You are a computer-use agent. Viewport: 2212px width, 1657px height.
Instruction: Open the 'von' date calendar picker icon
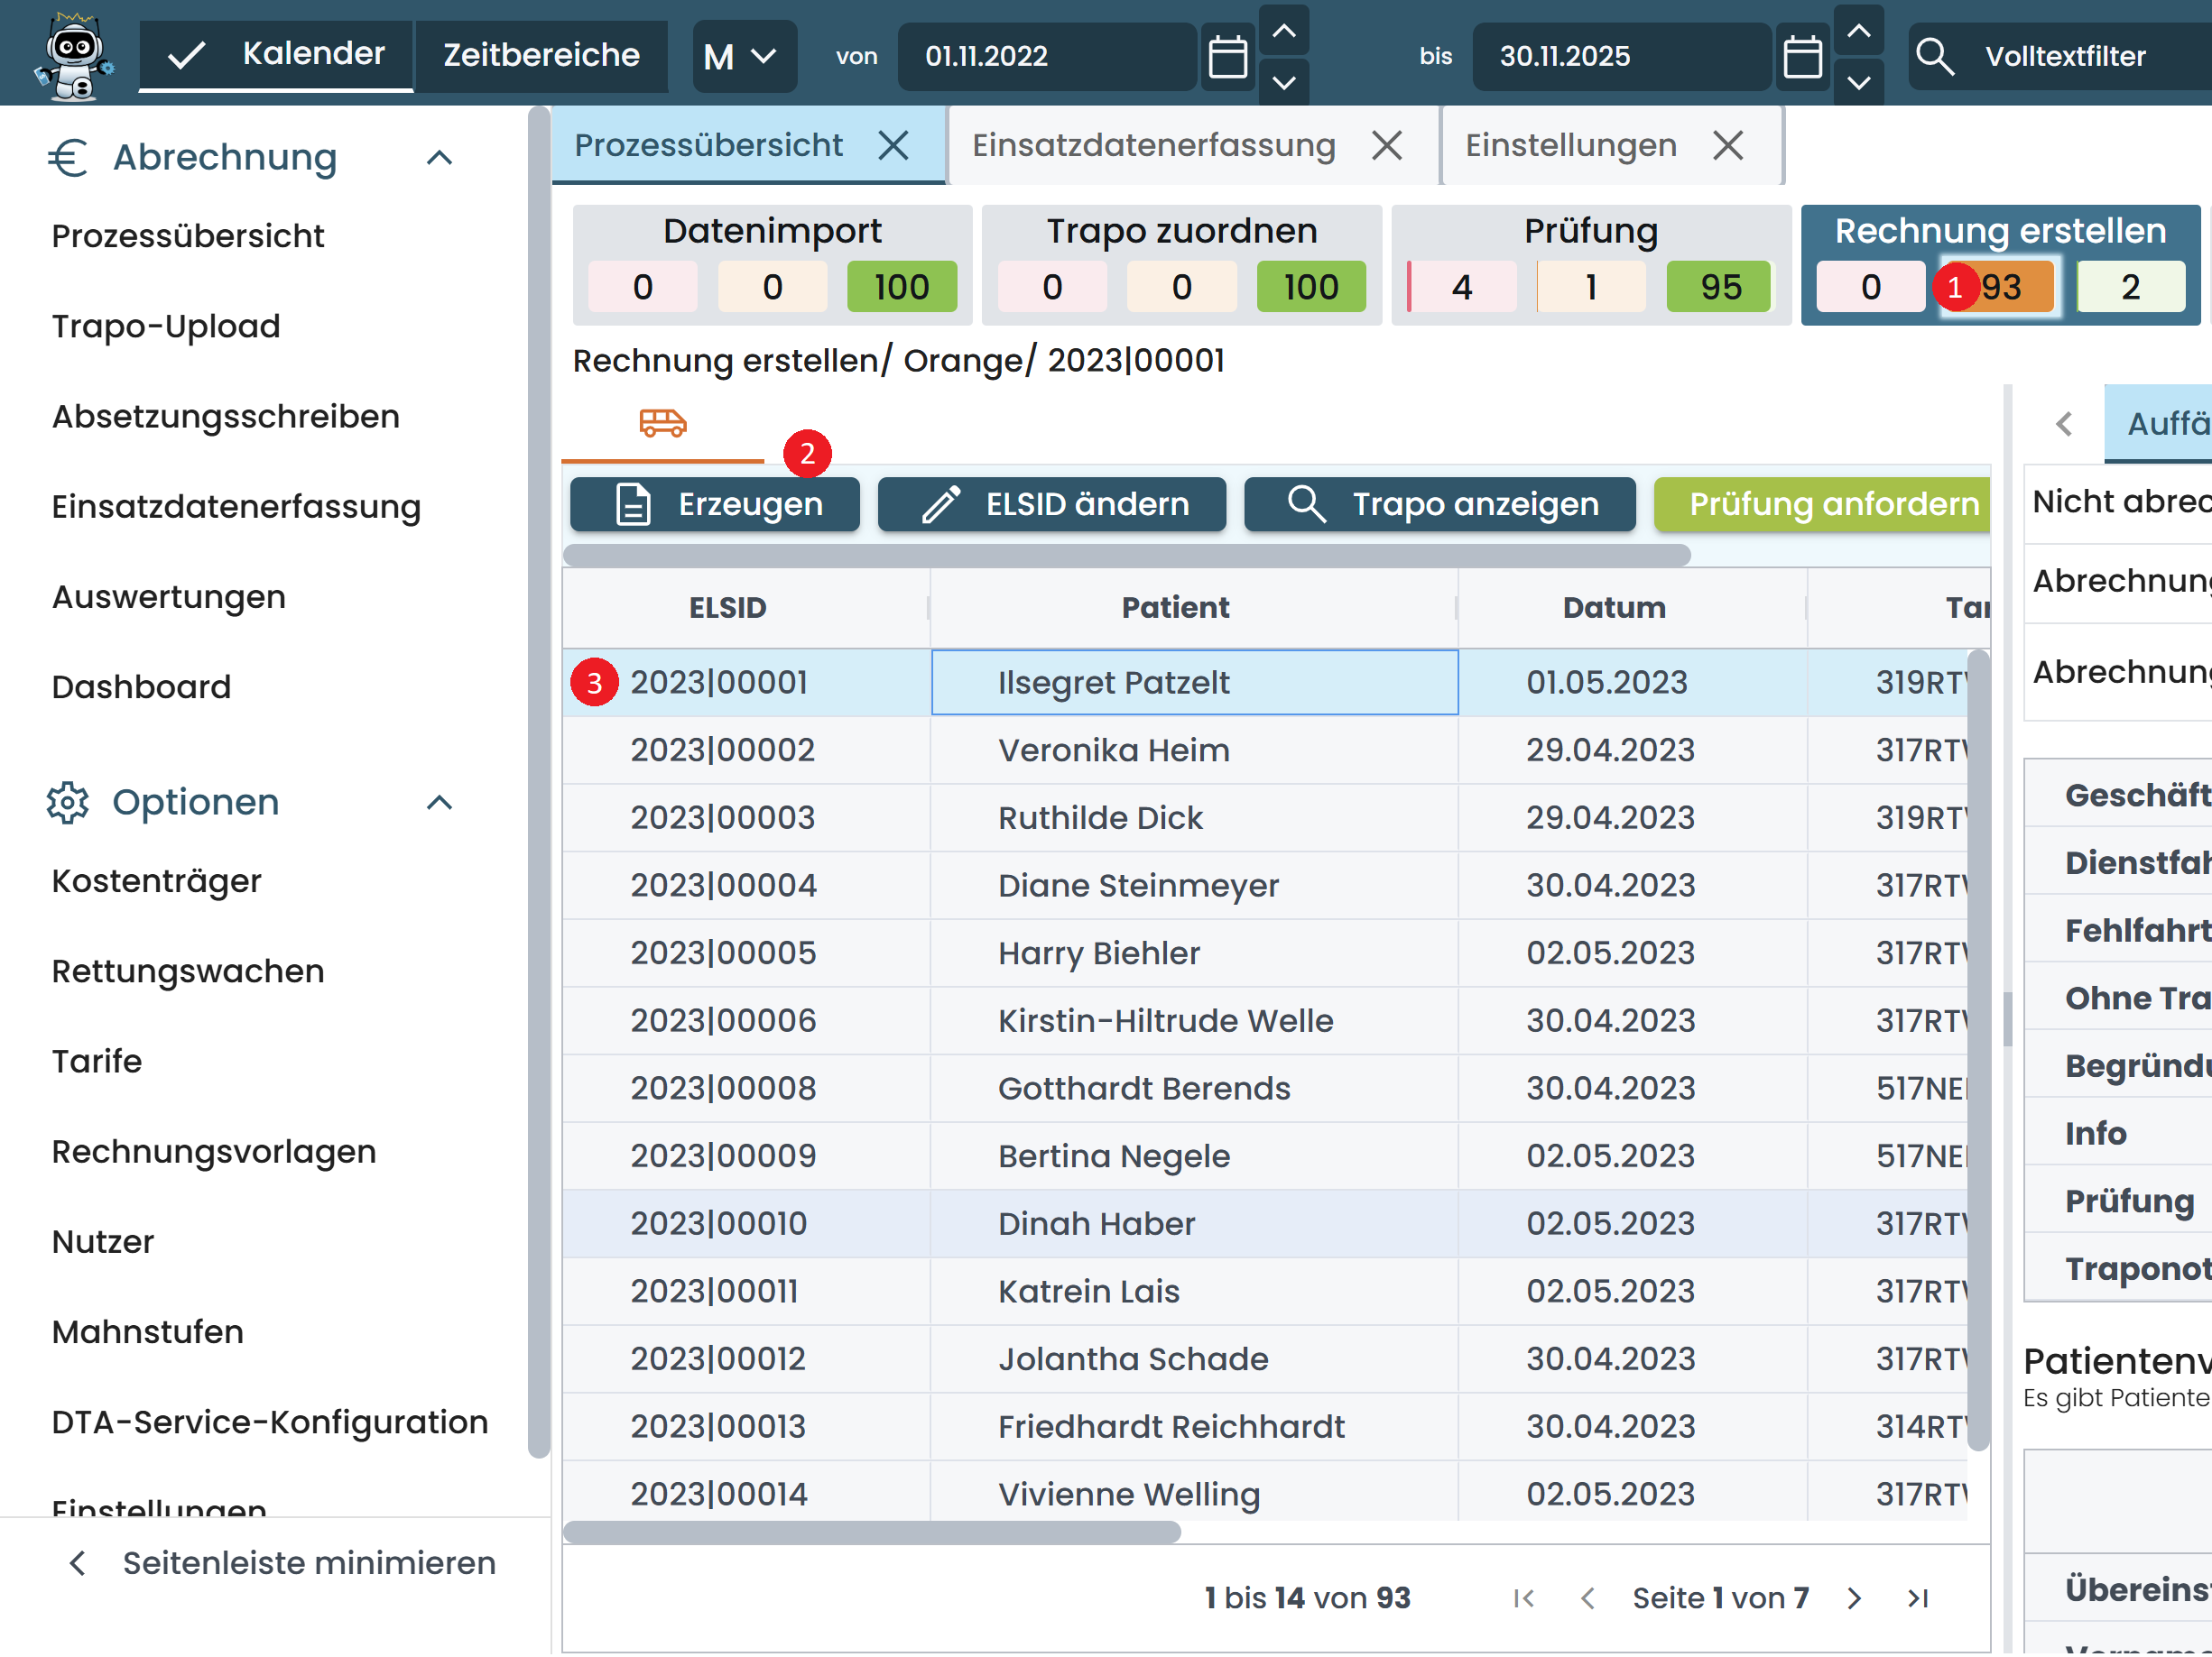click(1227, 56)
